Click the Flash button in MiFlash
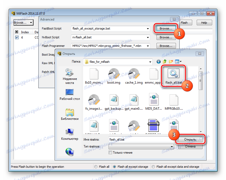Viewport: 226px width, 180px height. (x=185, y=23)
